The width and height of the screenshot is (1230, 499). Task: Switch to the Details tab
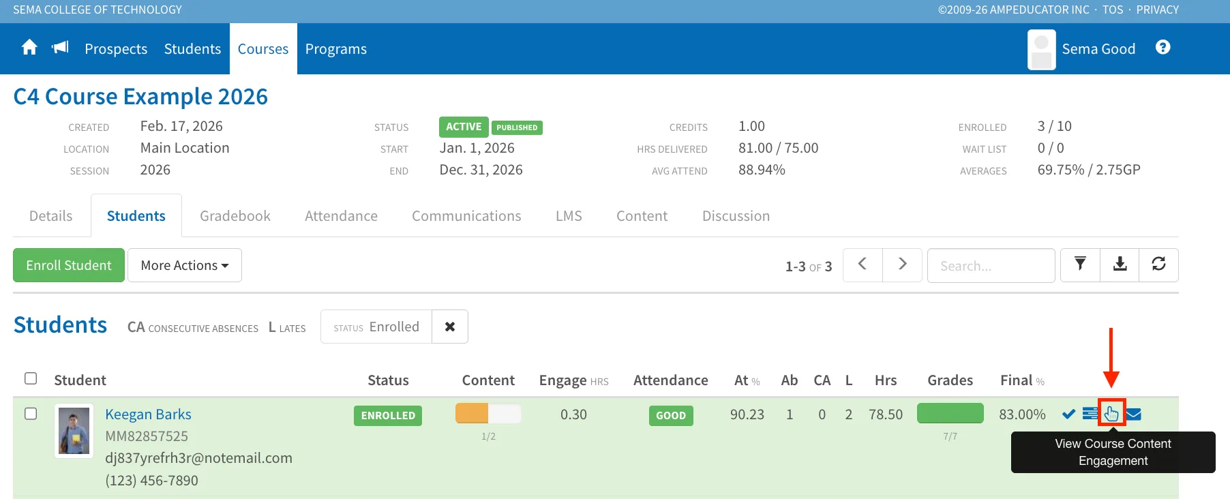point(51,216)
